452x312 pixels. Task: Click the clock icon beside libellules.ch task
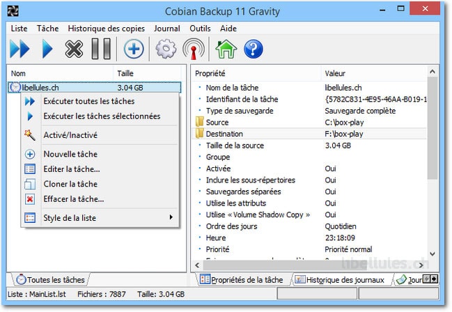click(15, 87)
